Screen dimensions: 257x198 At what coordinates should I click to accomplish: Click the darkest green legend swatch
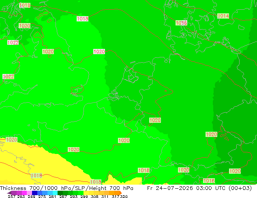60,193
